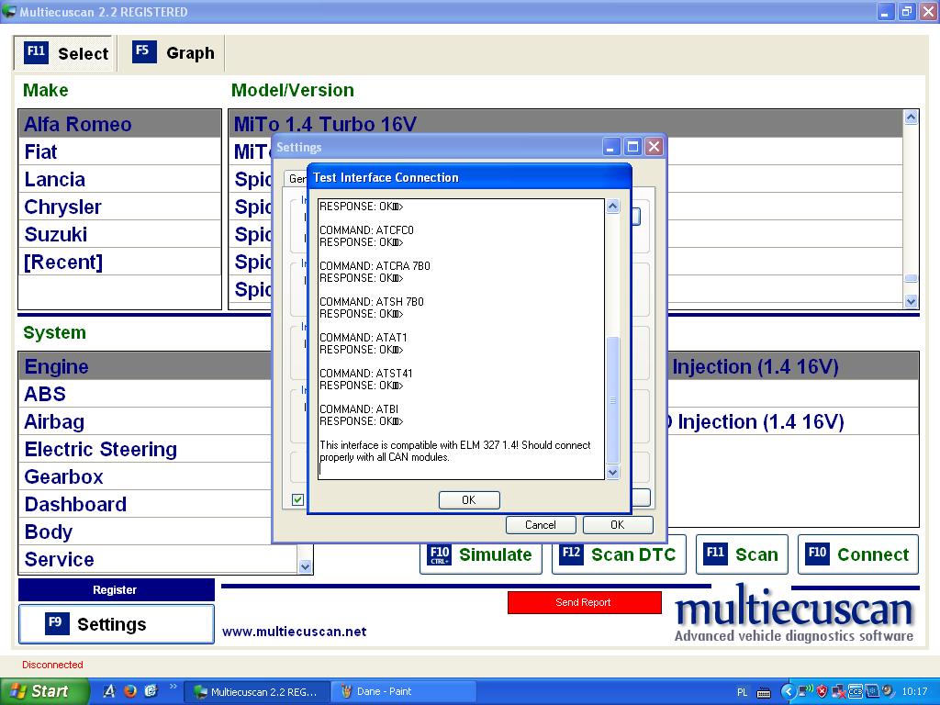
Task: Open the www.multiecuscan.net link
Action: tap(294, 631)
